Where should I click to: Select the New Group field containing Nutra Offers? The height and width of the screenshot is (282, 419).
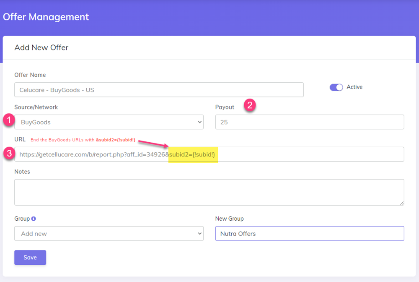309,233
